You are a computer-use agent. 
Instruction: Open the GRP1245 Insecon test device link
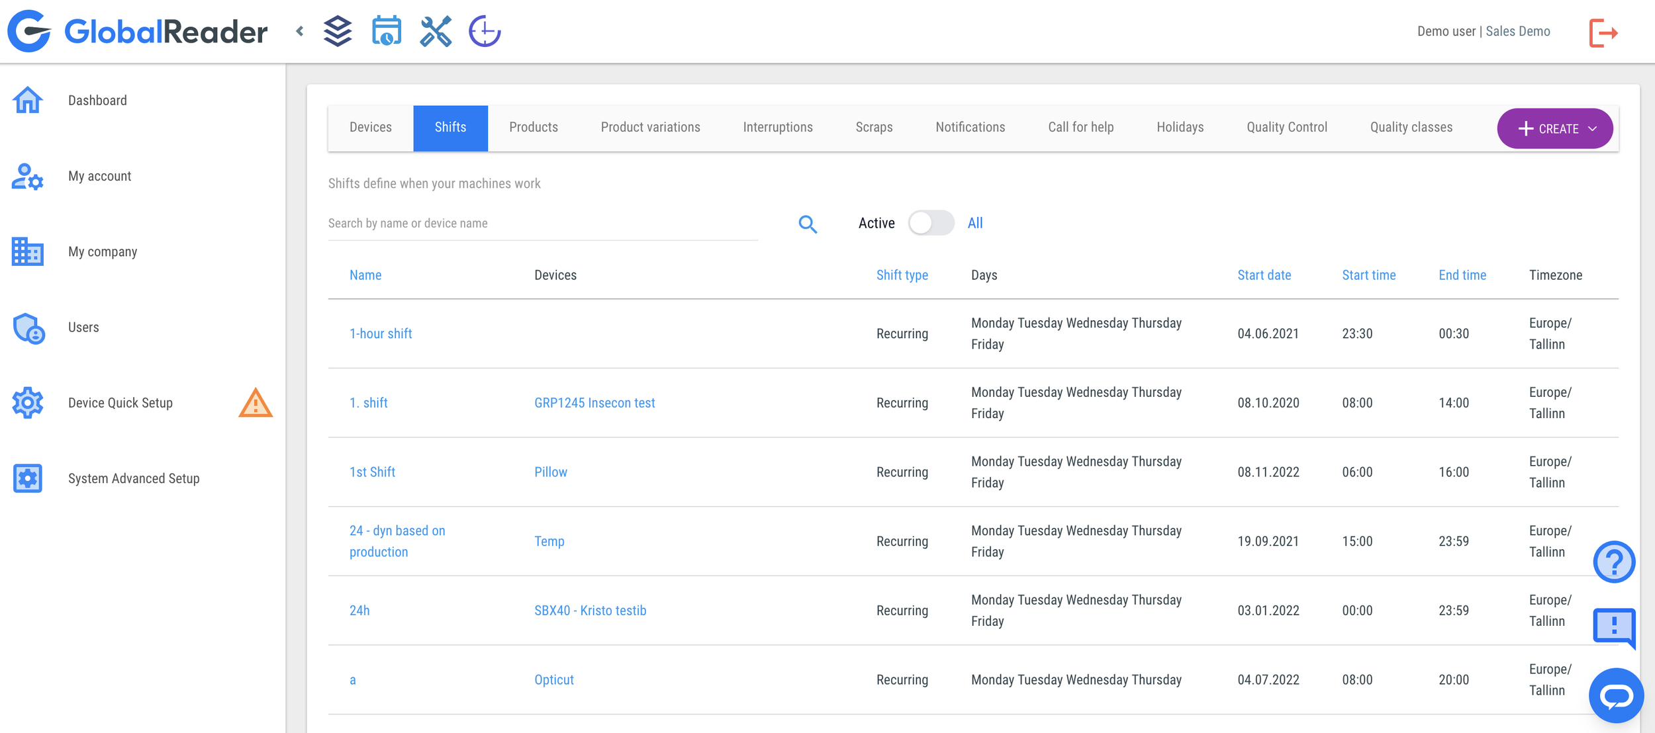pyautogui.click(x=594, y=403)
